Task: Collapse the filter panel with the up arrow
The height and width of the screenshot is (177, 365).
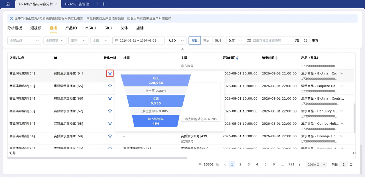Action: pyautogui.click(x=182, y=49)
